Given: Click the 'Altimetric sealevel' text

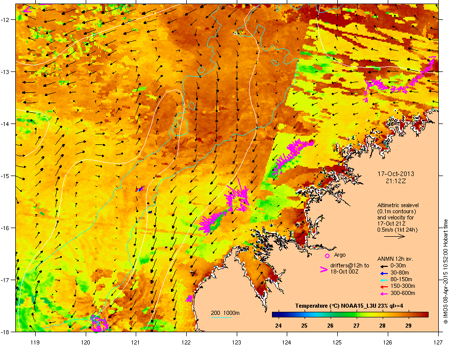Looking at the screenshot, I should [x=398, y=205].
